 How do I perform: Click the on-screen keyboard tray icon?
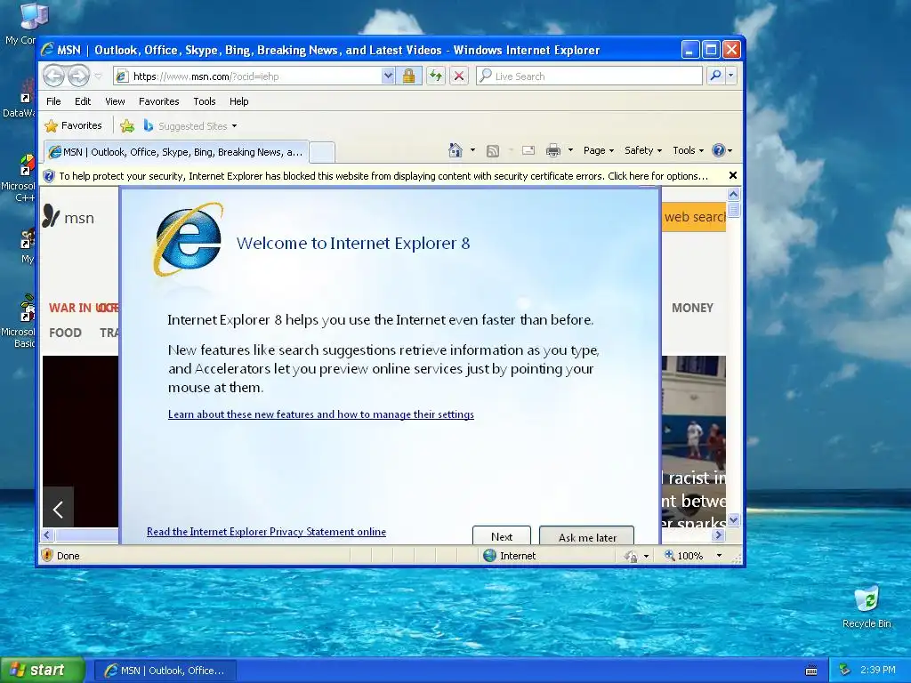pyautogui.click(x=811, y=671)
